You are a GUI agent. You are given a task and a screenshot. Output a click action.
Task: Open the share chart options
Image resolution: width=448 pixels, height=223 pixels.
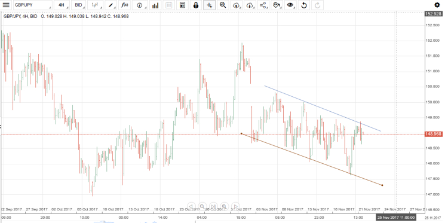pos(263,5)
